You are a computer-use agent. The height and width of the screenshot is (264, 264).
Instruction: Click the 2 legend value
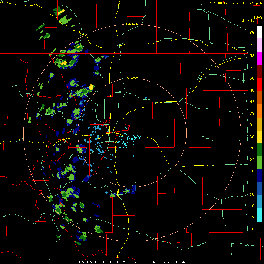[x=253, y=218]
